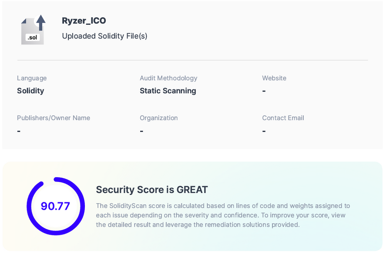Click the Audit Methodology label
383x254 pixels.
[x=168, y=78]
